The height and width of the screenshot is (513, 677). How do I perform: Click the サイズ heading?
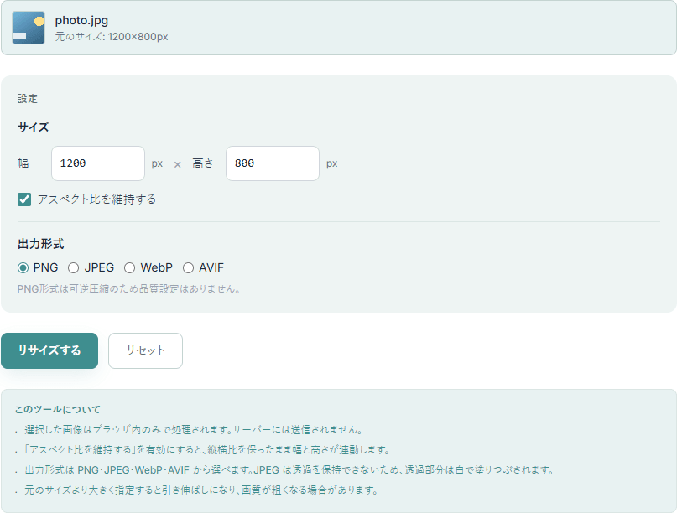tap(34, 127)
